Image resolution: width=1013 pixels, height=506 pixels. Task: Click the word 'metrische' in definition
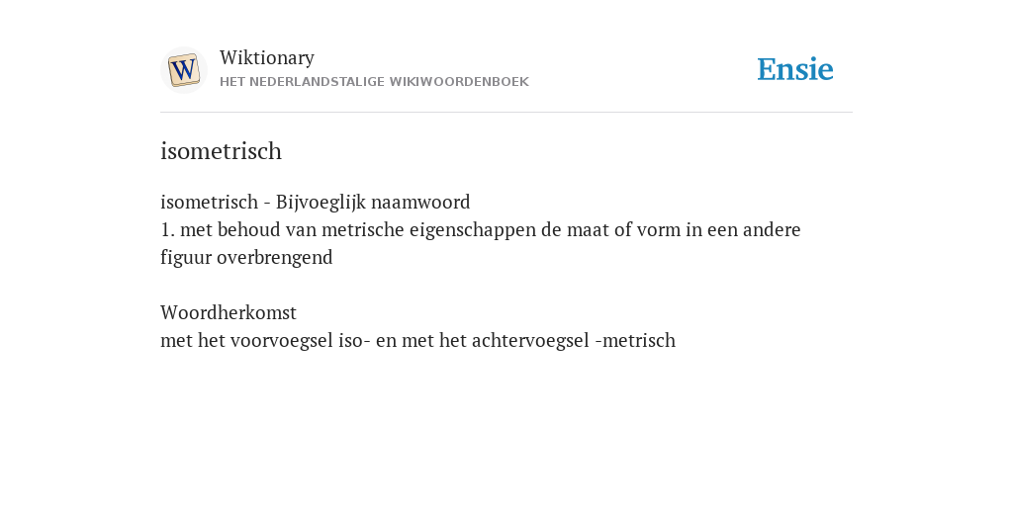[363, 229]
